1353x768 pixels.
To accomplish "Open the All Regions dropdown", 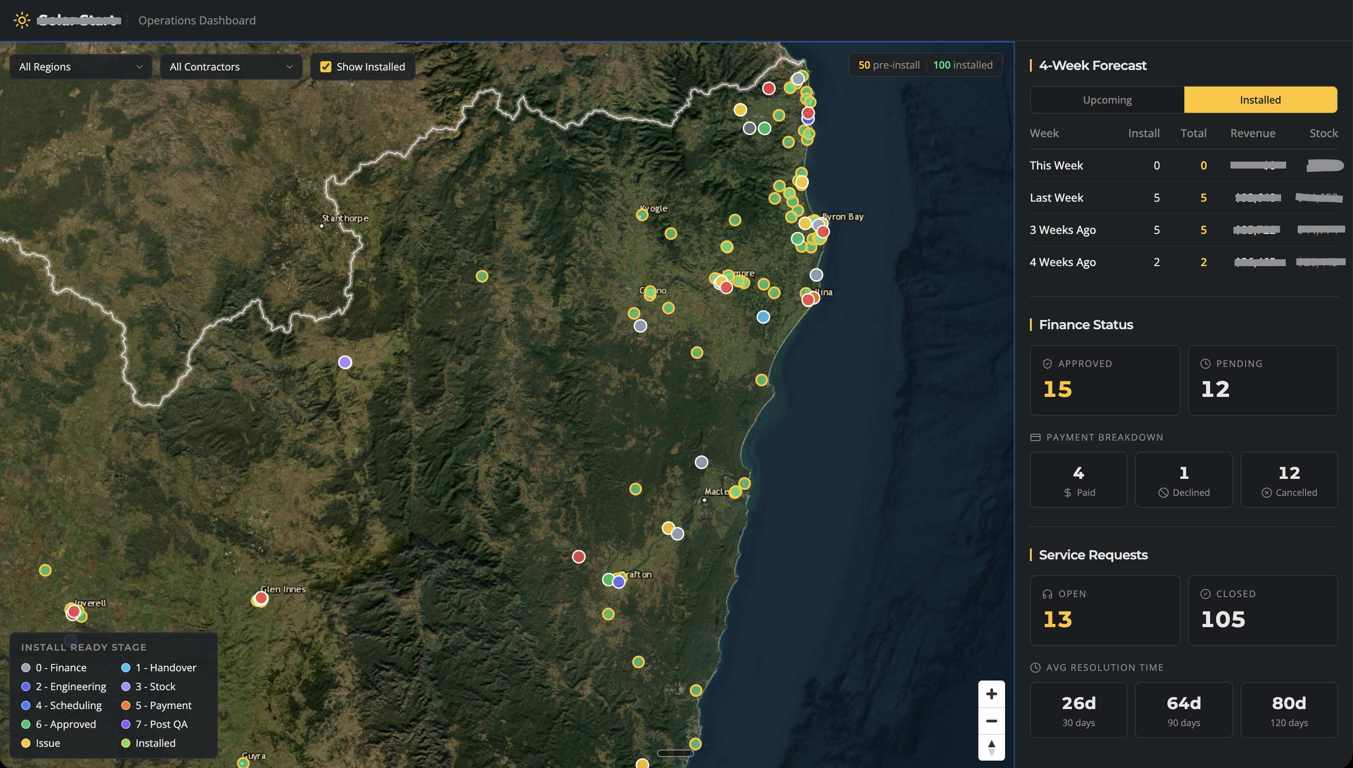I will point(81,66).
